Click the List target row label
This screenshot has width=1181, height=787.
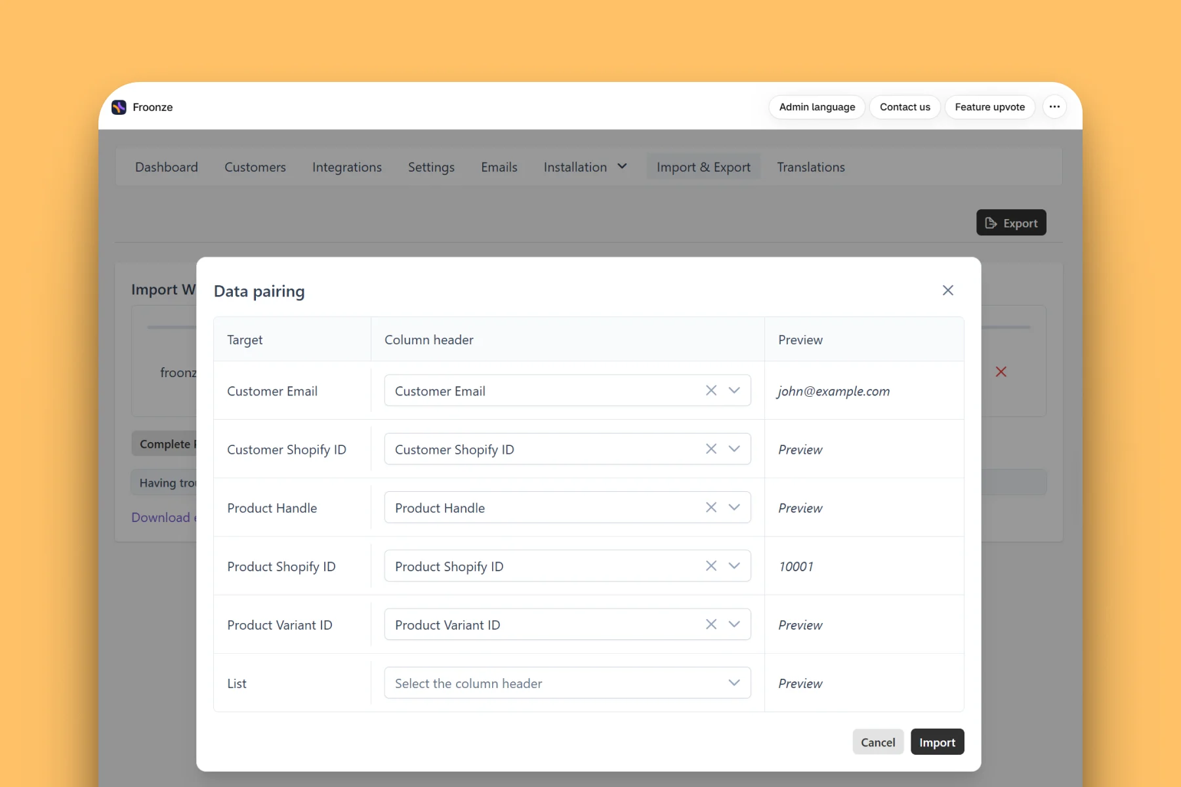[237, 683]
